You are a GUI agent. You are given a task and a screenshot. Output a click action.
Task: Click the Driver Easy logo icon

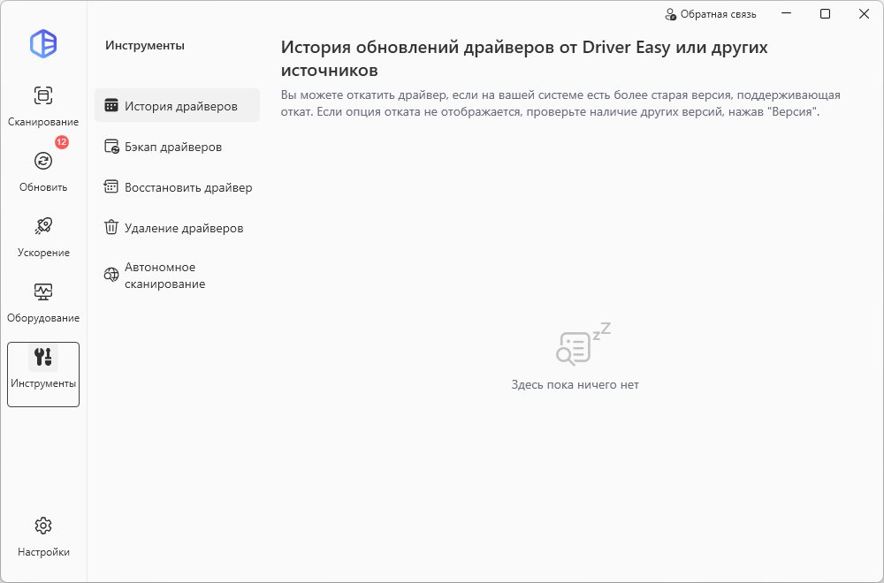42,44
